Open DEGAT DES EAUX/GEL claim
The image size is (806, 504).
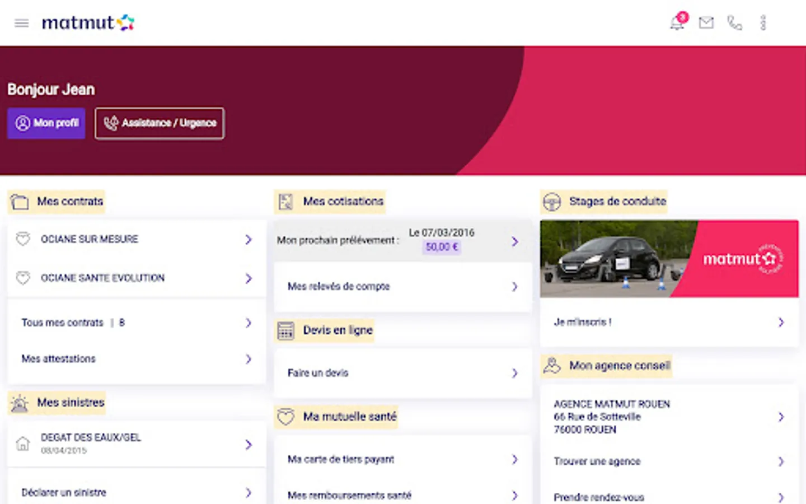(x=136, y=444)
